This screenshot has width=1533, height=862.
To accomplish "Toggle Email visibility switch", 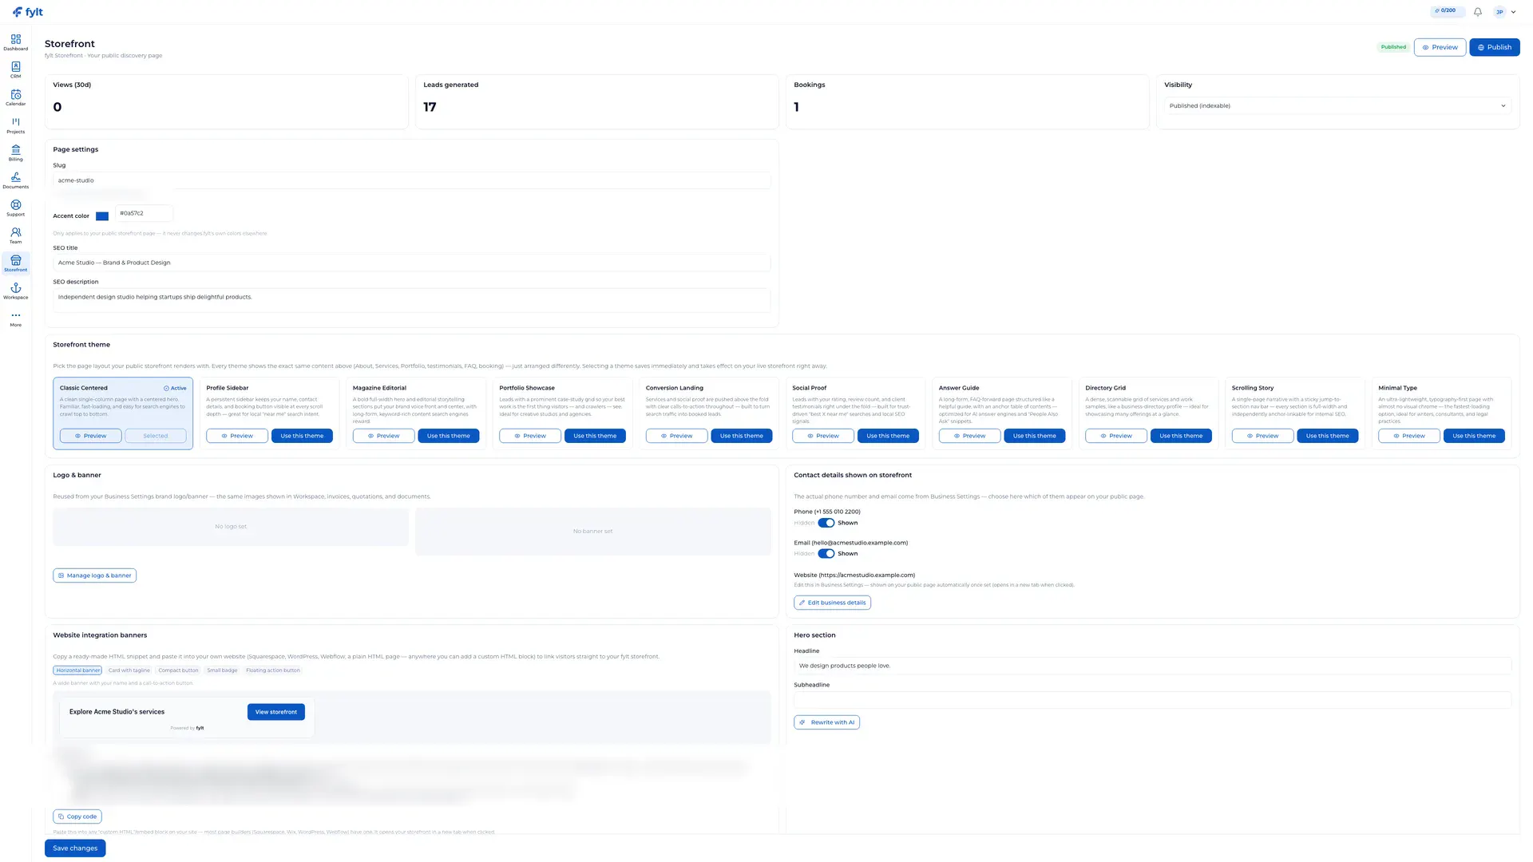I will click(x=826, y=553).
